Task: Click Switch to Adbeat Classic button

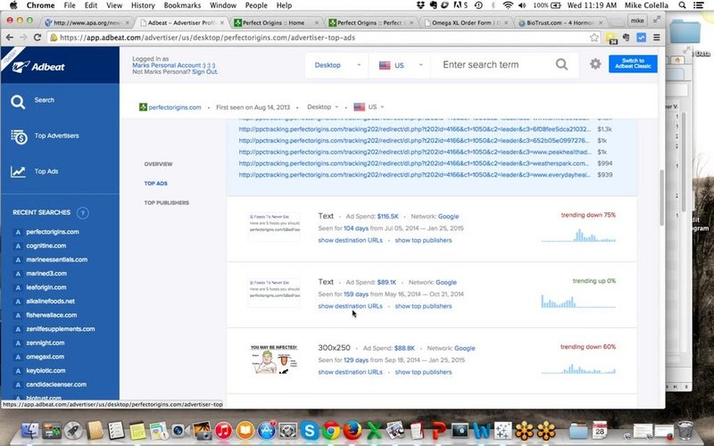Action: [x=633, y=63]
